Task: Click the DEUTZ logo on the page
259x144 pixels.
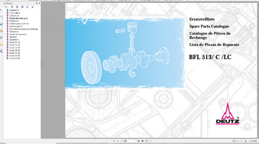Action: 228,113
